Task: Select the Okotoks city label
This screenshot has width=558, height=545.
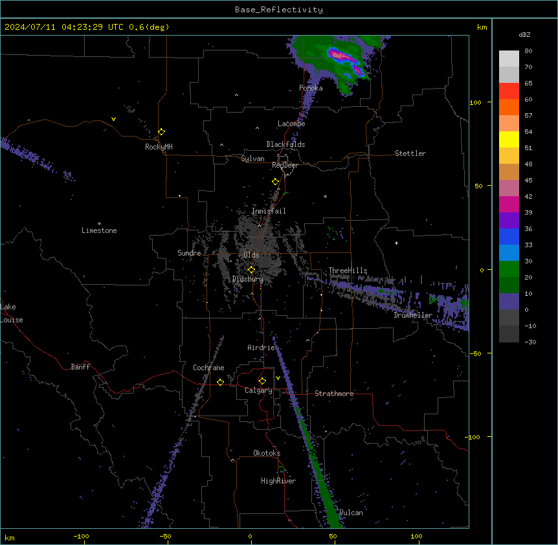Action: click(x=267, y=453)
